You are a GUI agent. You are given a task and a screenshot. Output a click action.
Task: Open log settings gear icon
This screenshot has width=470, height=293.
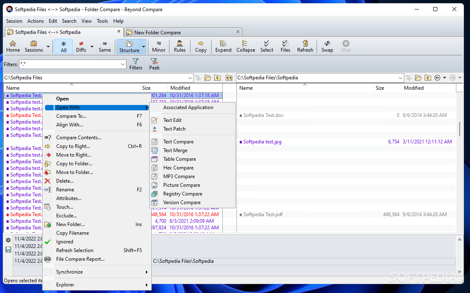click(x=8, y=240)
